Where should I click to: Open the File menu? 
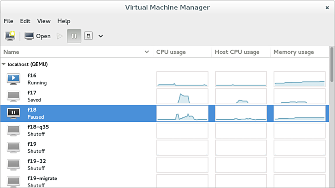[8, 21]
